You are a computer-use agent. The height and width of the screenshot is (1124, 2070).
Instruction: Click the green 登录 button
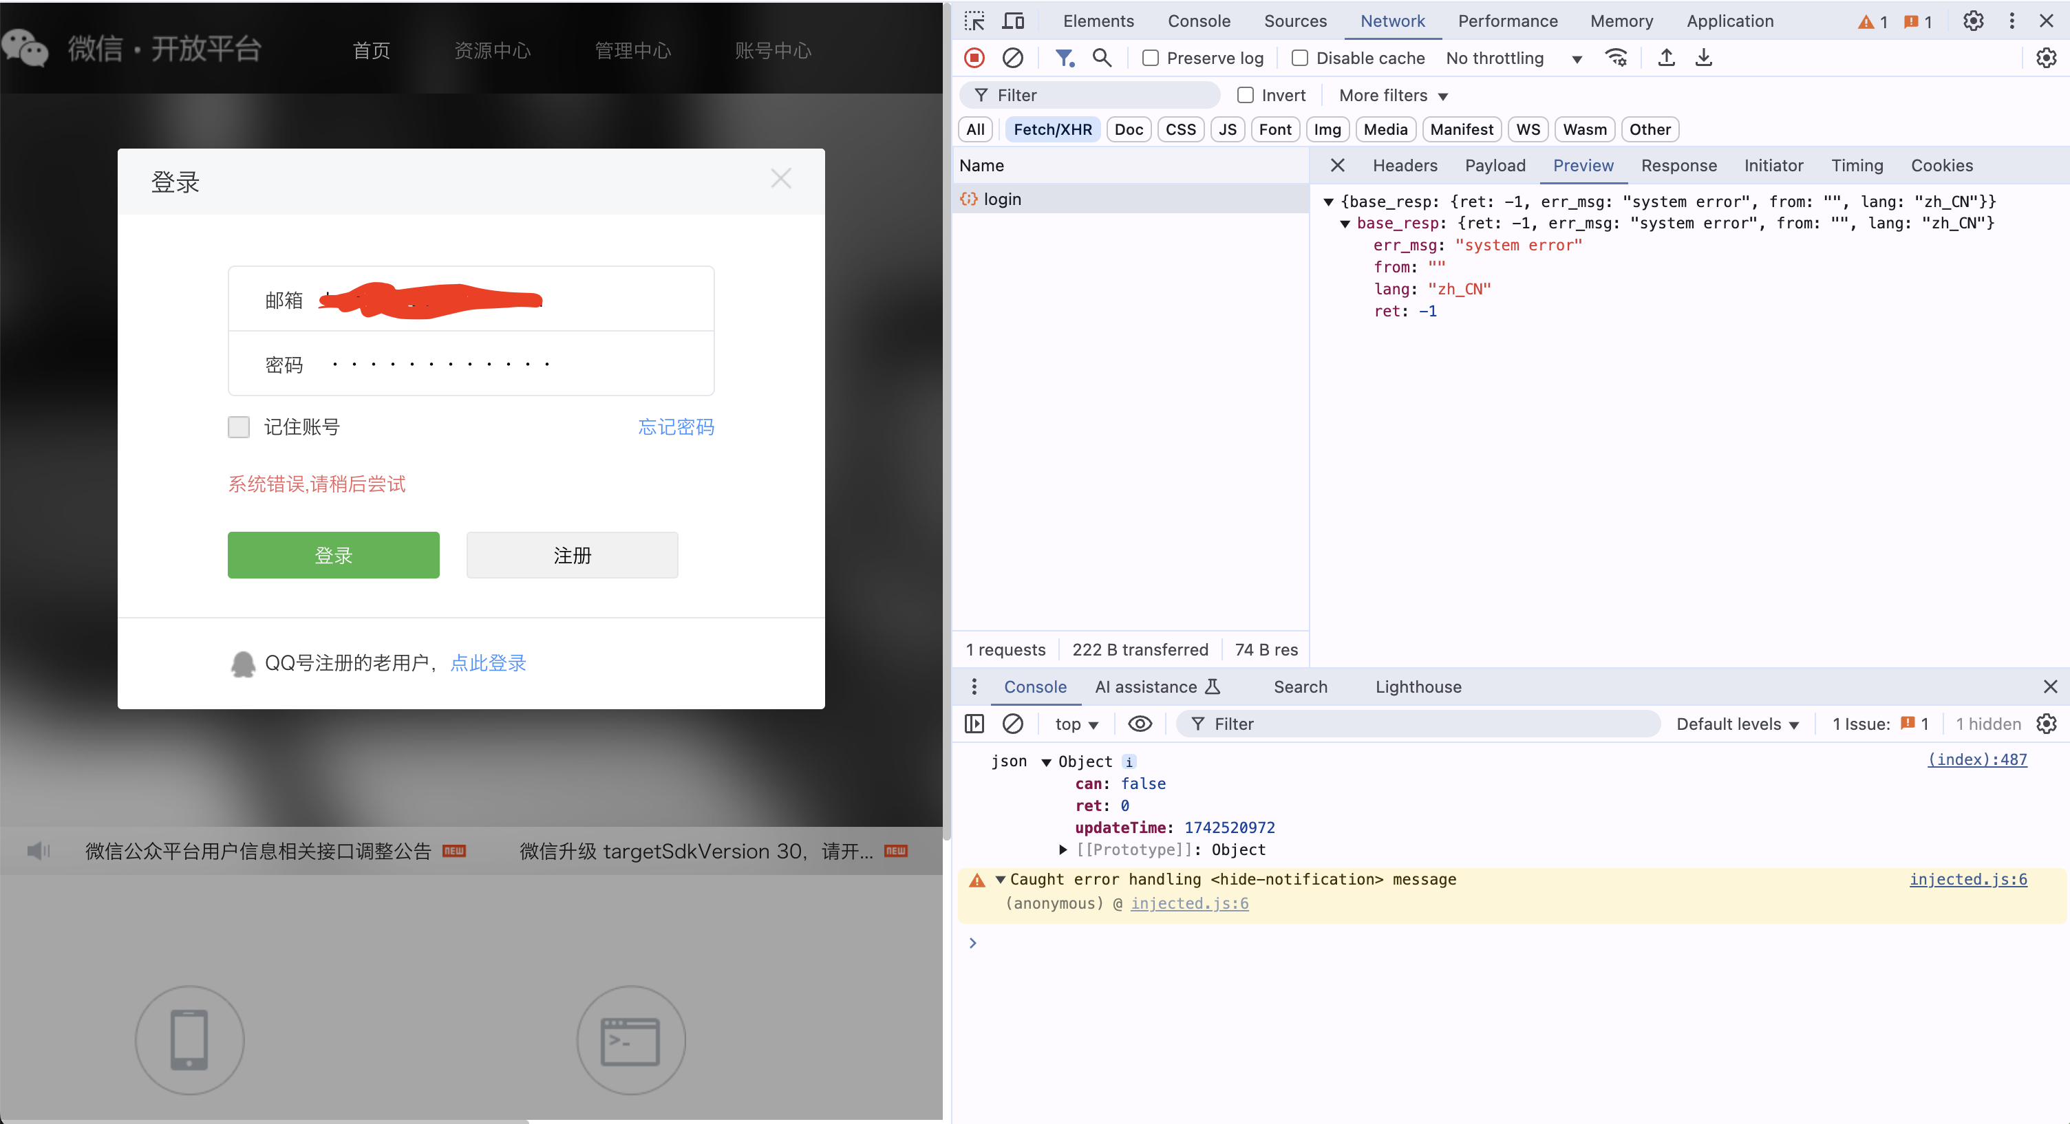334,555
